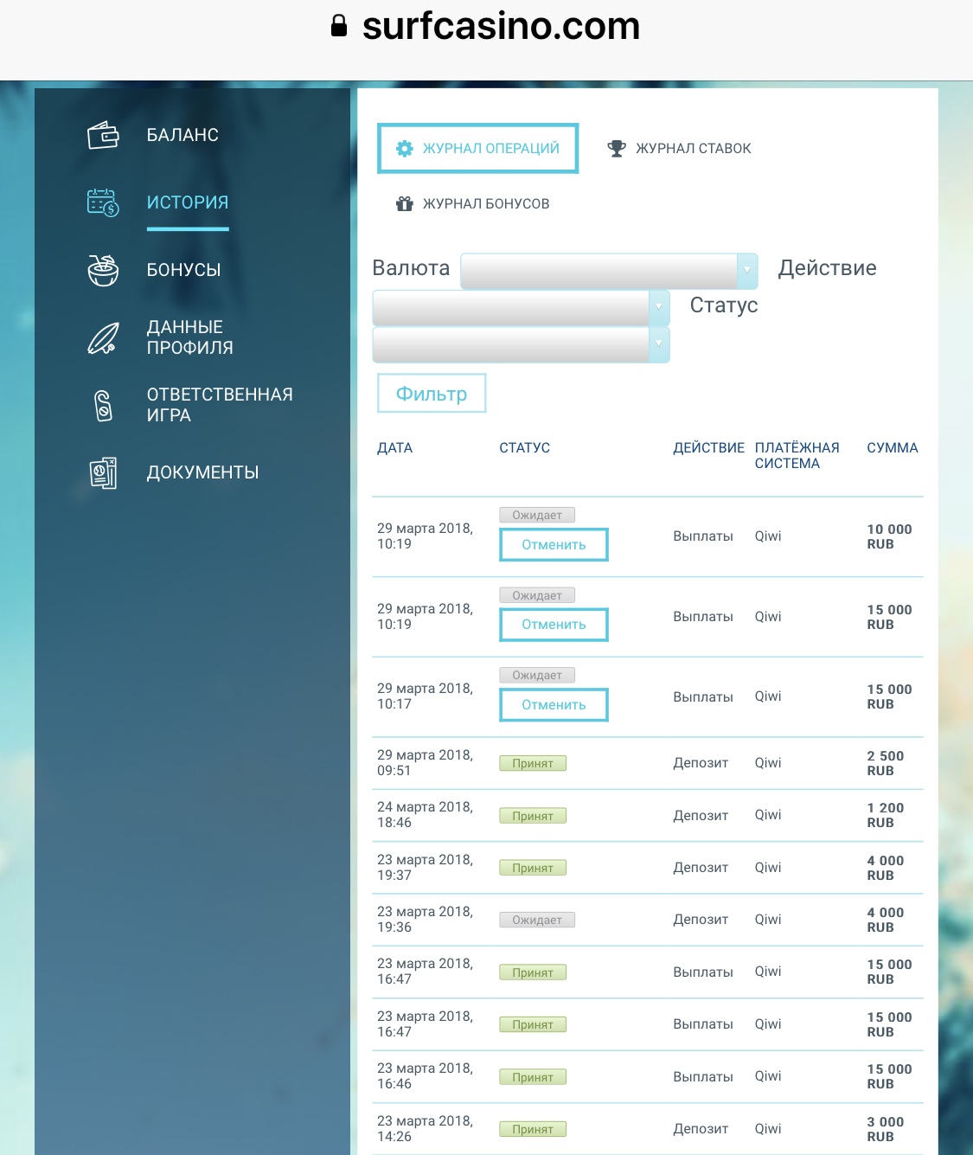
Task: Click the calendar icon beside ИСТОРИЯ
Action: (x=103, y=202)
